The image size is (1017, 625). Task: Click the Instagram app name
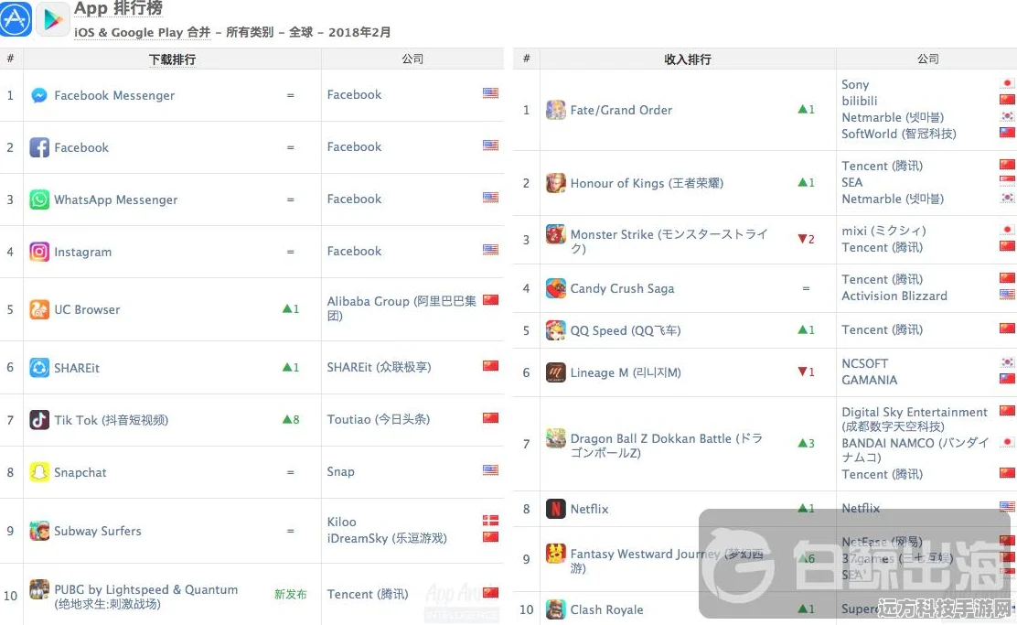(82, 252)
